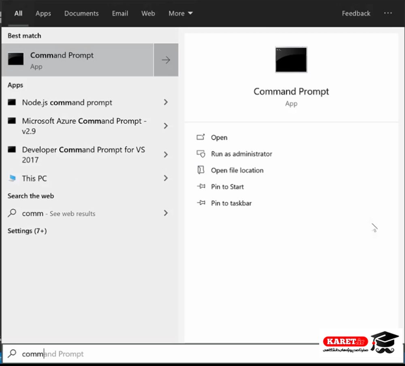Open the three-dots options menu
The height and width of the screenshot is (366, 405).
(x=388, y=13)
